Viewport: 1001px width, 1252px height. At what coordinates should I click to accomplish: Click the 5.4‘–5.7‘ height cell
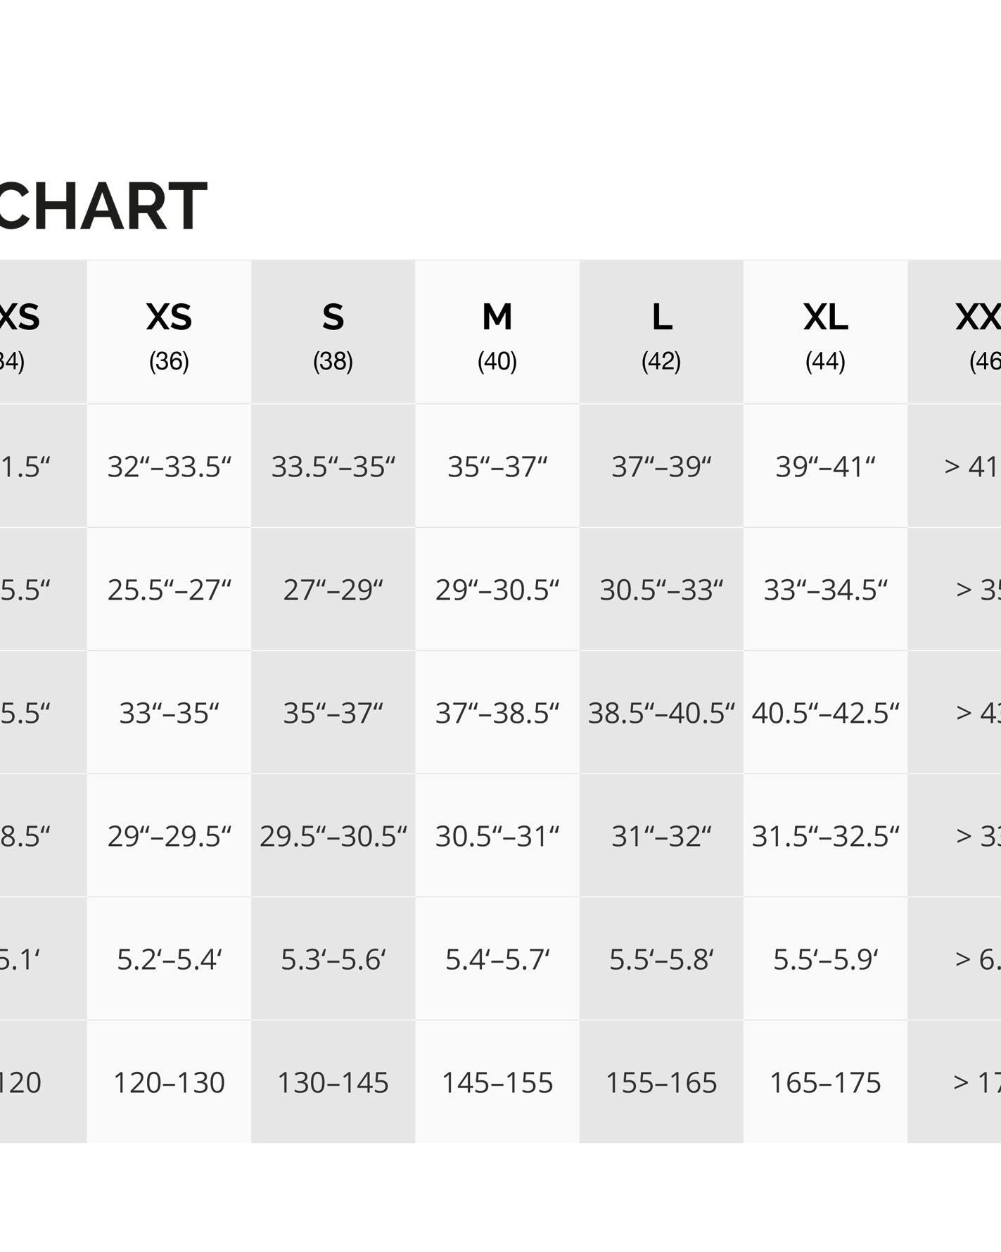[497, 959]
